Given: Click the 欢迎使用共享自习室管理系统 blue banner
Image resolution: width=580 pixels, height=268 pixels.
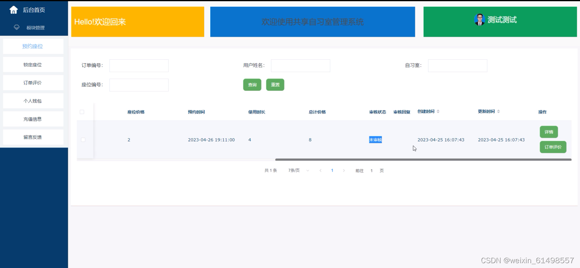Looking at the screenshot, I should pyautogui.click(x=313, y=22).
